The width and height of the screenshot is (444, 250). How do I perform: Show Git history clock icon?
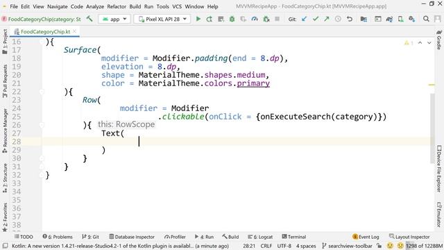pyautogui.click(x=338, y=19)
